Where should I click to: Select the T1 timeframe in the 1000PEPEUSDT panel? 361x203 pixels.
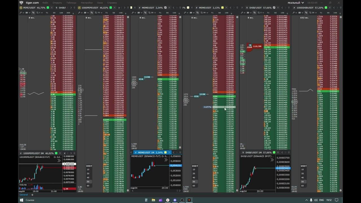tap(107, 13)
